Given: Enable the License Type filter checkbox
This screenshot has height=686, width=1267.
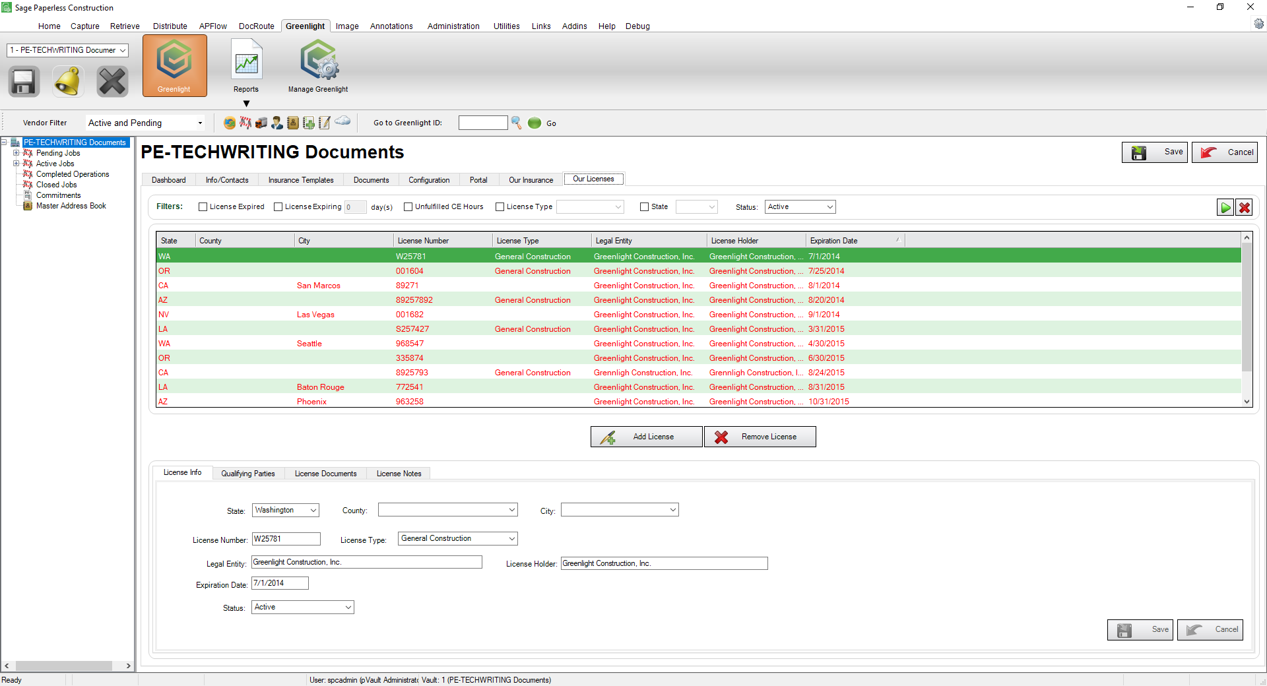Looking at the screenshot, I should click(500, 207).
